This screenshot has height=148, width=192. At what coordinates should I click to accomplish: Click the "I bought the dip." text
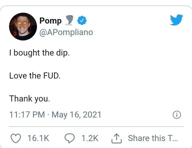[40, 53]
